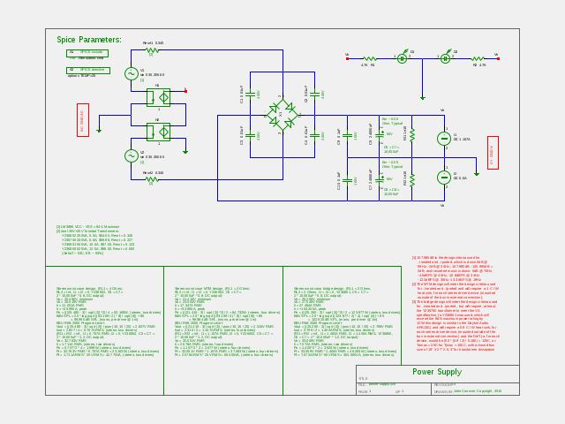
Task: Click red net terminal left of R1
Action: click(x=347, y=58)
